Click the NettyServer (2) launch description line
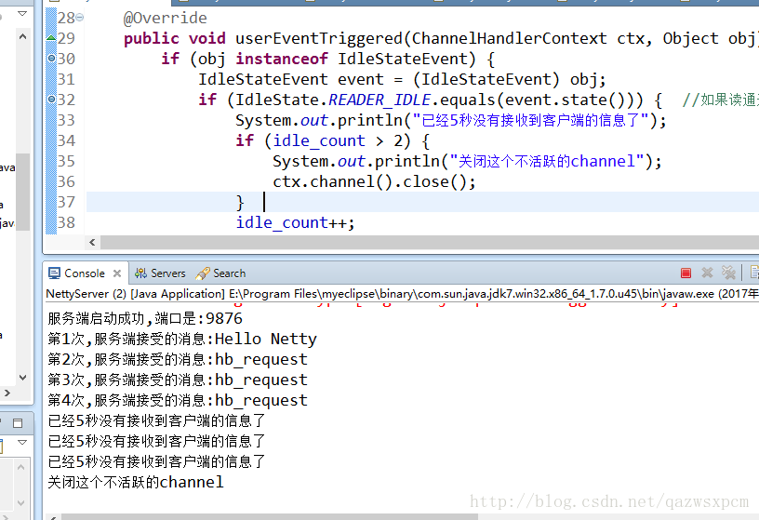This screenshot has height=520, width=759. [402, 294]
